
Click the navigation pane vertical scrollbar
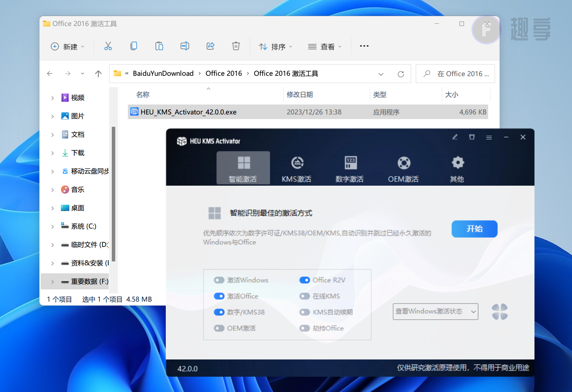click(113, 194)
